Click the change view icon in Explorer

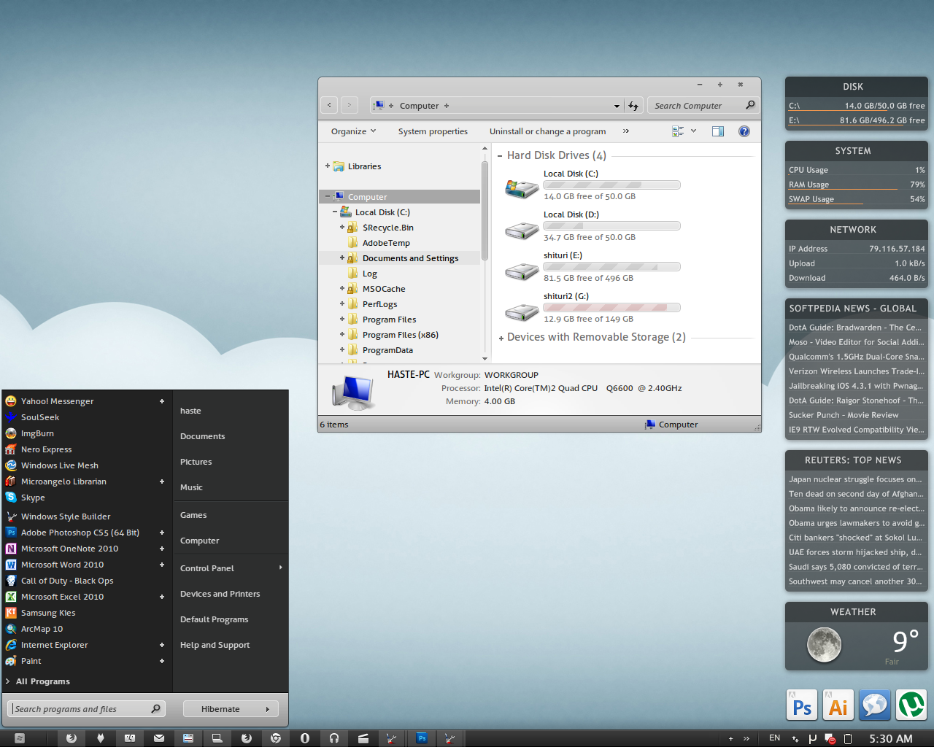point(678,131)
